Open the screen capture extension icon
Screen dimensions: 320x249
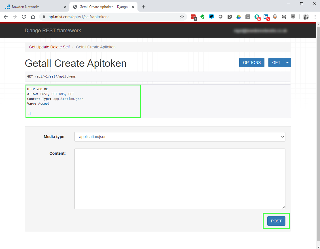tap(284, 17)
